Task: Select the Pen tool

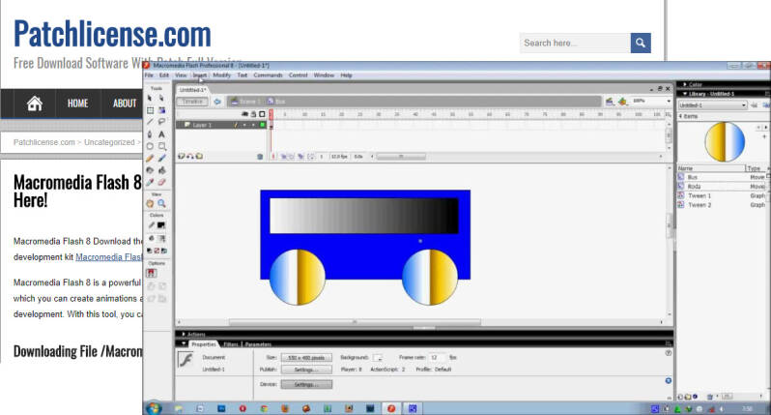Action: (151, 133)
